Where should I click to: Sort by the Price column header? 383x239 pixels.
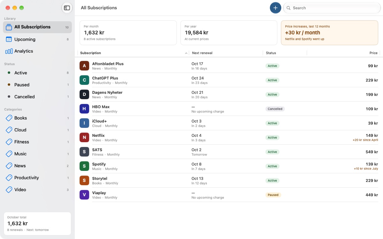pyautogui.click(x=373, y=53)
